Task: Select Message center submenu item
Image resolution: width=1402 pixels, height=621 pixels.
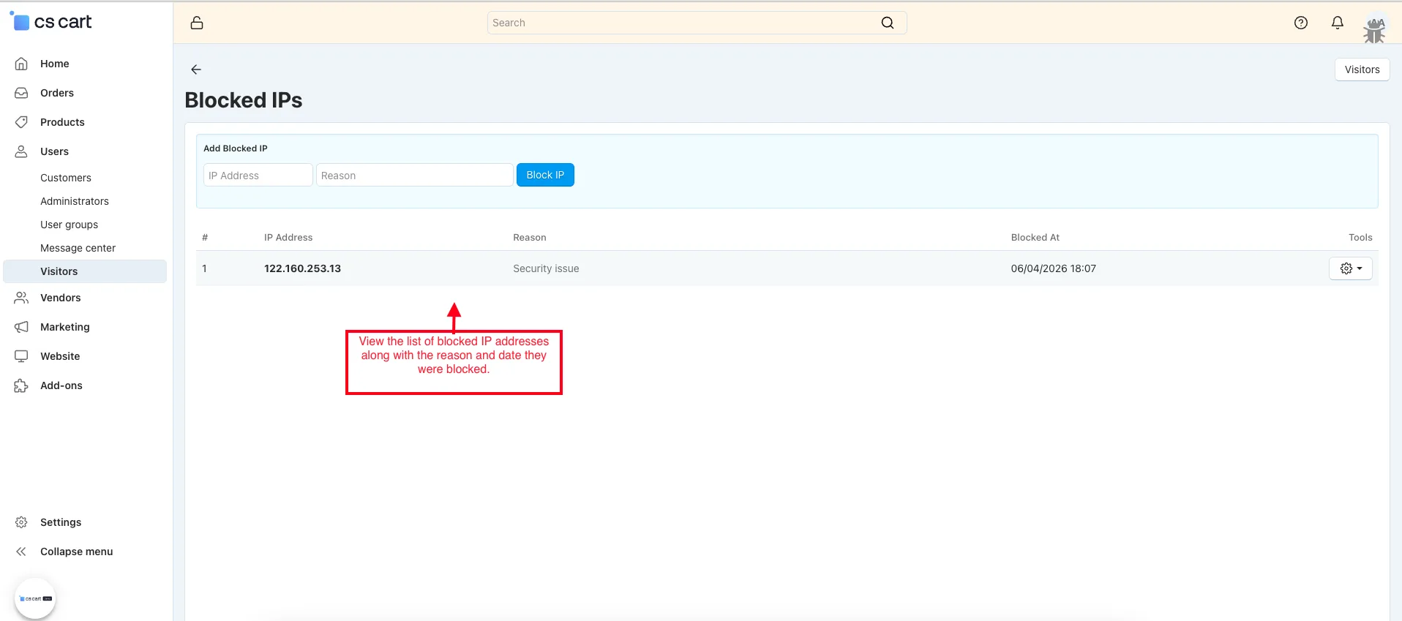Action: click(78, 248)
